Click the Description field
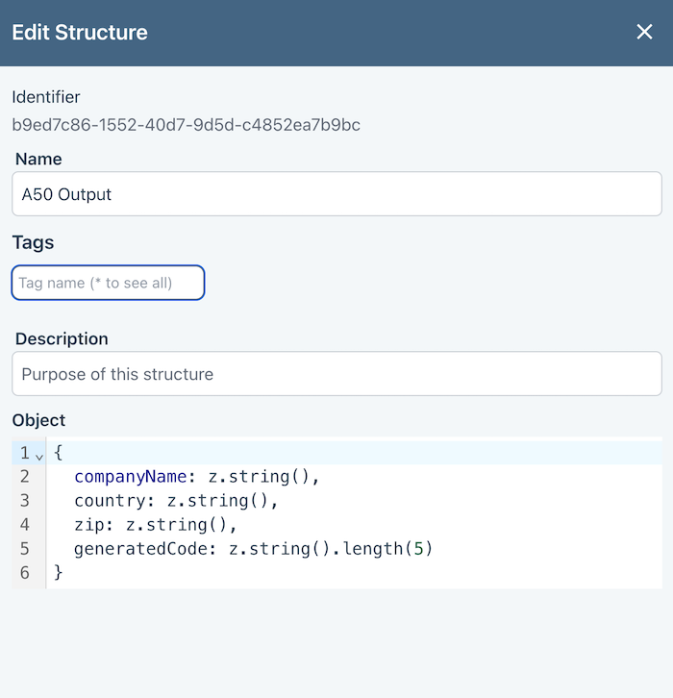673x698 pixels. tap(336, 374)
